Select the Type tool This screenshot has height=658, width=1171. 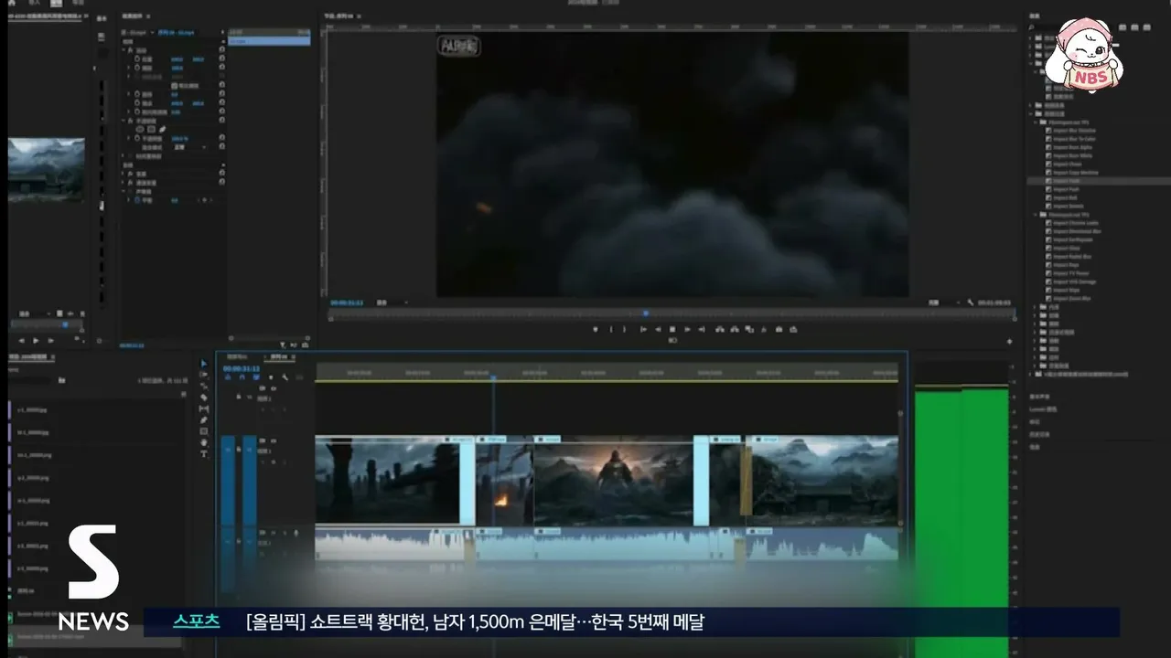click(203, 453)
